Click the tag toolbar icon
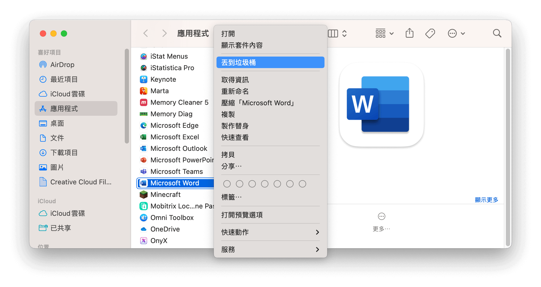Screen dimensions: 541x287 [430, 34]
